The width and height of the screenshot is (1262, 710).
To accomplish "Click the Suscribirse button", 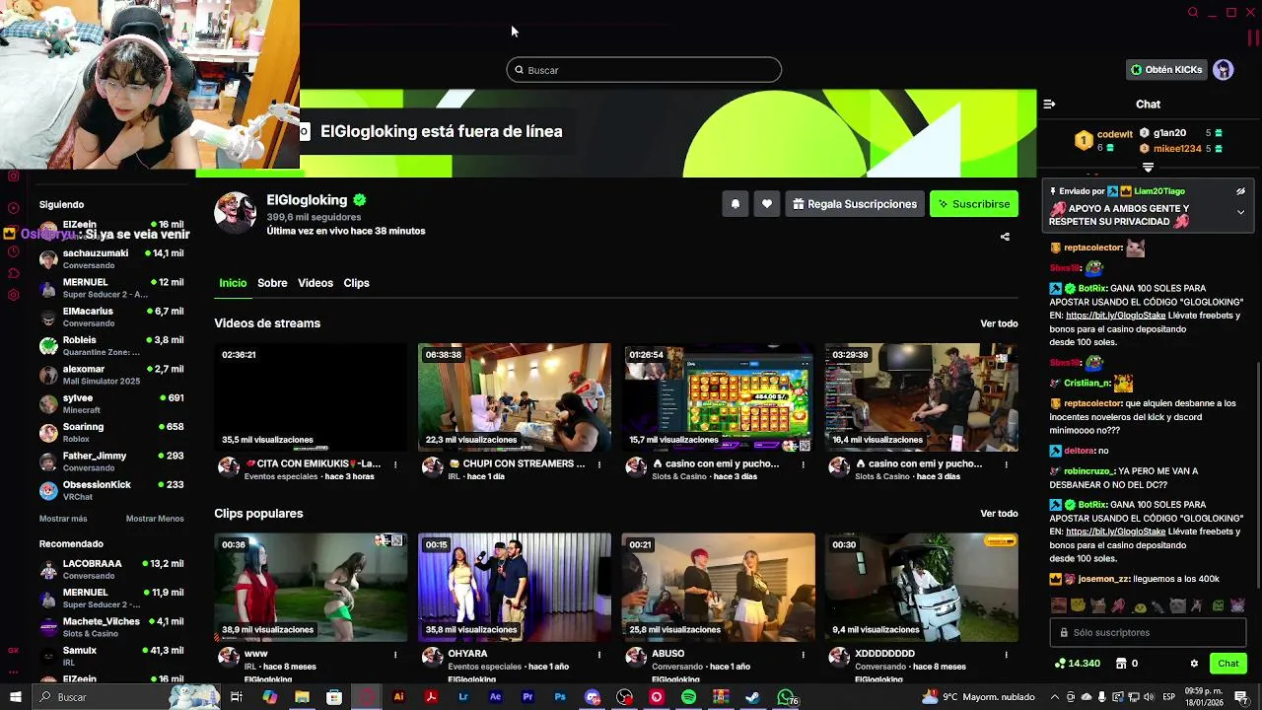I will [x=974, y=204].
